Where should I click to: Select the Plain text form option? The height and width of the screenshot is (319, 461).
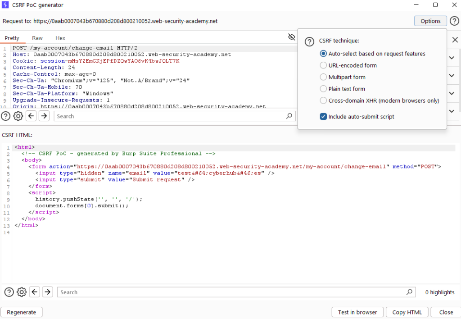[343, 89]
